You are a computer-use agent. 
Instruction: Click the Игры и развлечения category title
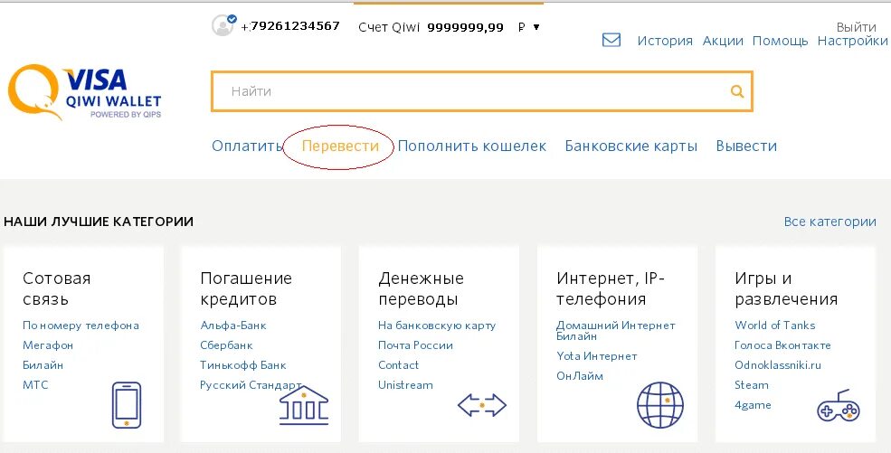[786, 288]
